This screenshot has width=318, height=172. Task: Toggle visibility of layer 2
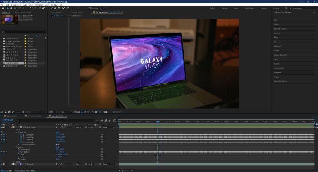pyautogui.click(x=2, y=164)
